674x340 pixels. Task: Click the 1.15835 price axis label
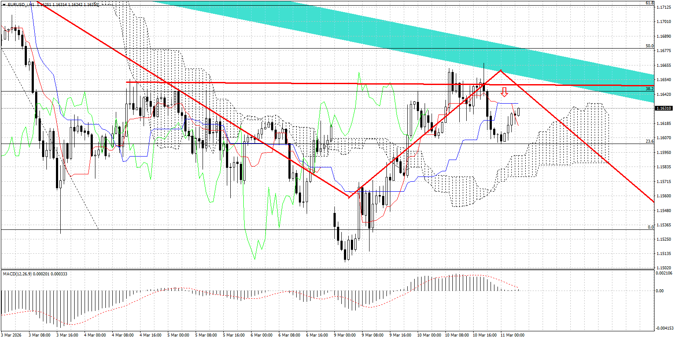(x=664, y=167)
